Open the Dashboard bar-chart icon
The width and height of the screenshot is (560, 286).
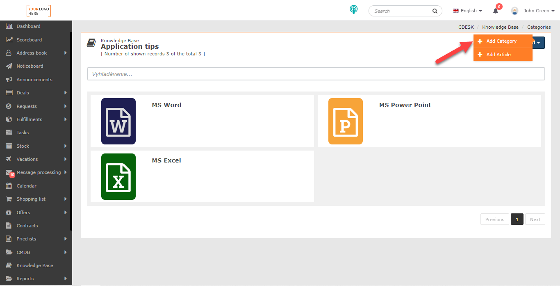click(9, 26)
